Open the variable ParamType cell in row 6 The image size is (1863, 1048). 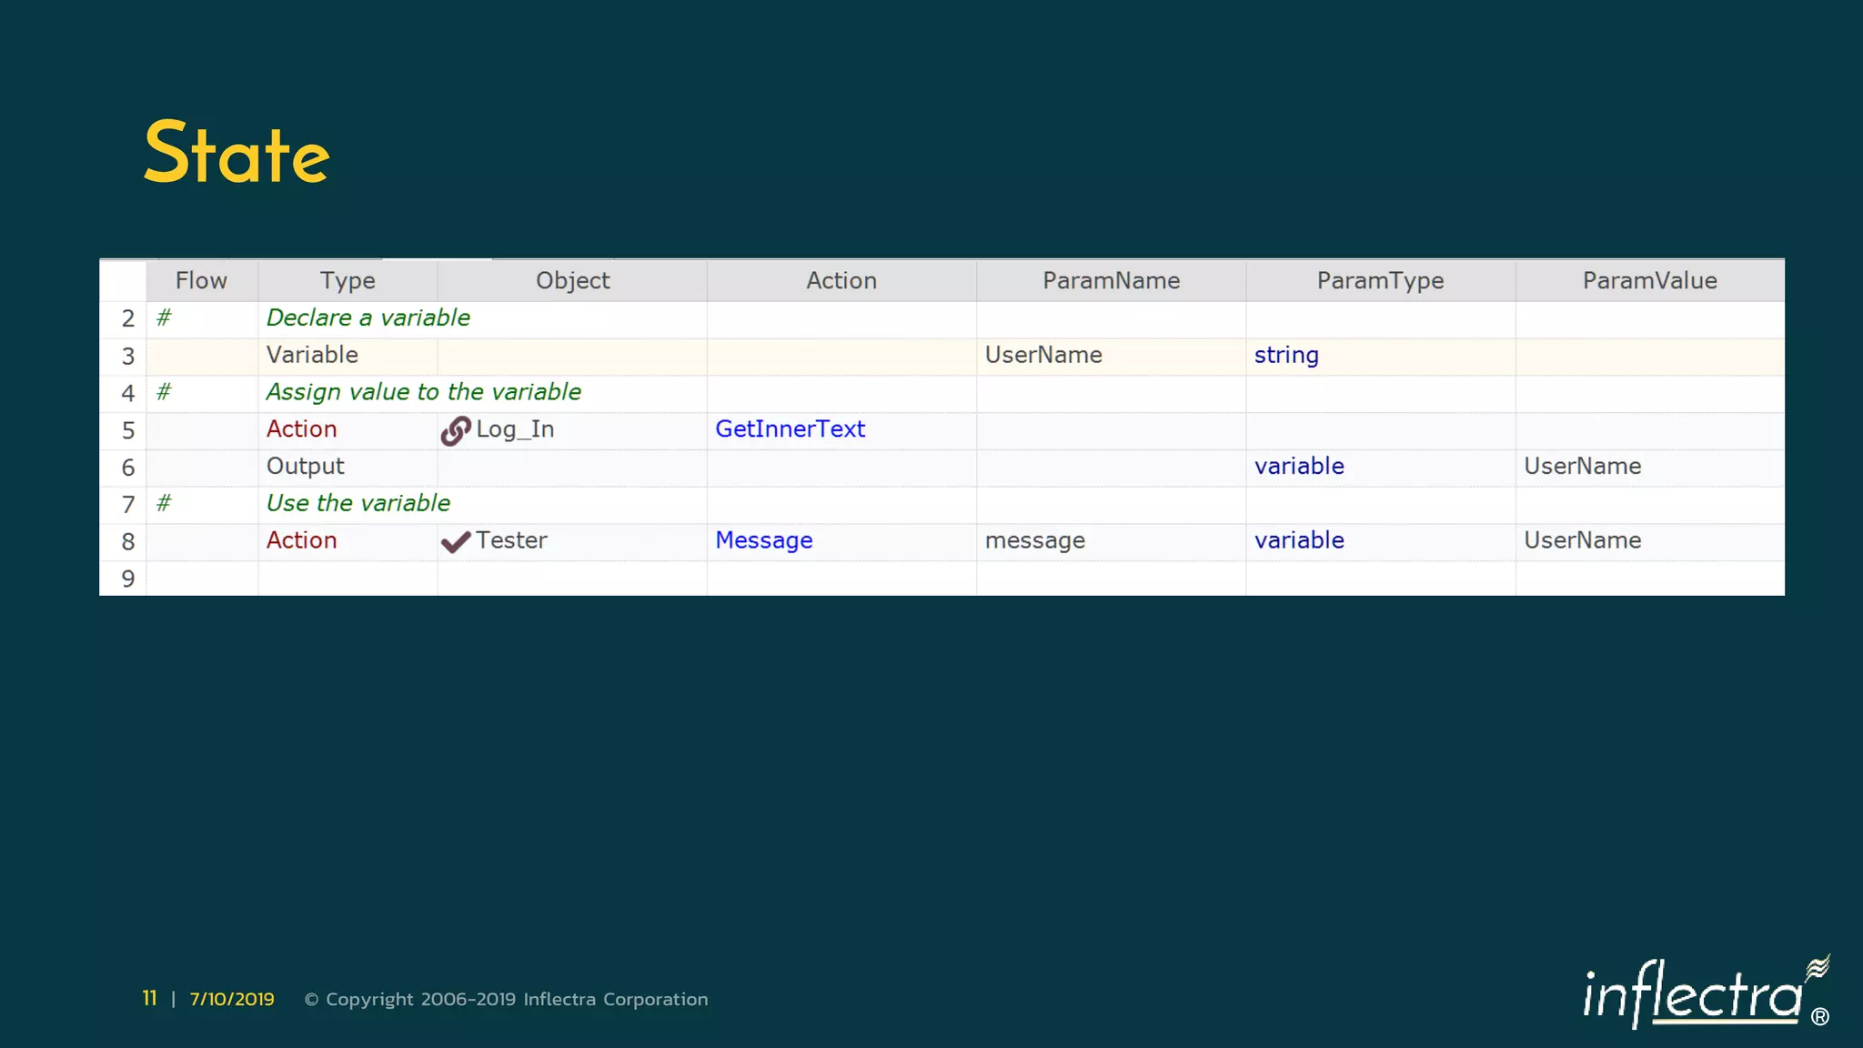click(1299, 466)
